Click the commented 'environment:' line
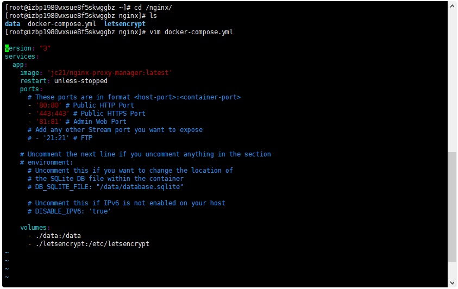This screenshot has height=289, width=458. [x=46, y=162]
